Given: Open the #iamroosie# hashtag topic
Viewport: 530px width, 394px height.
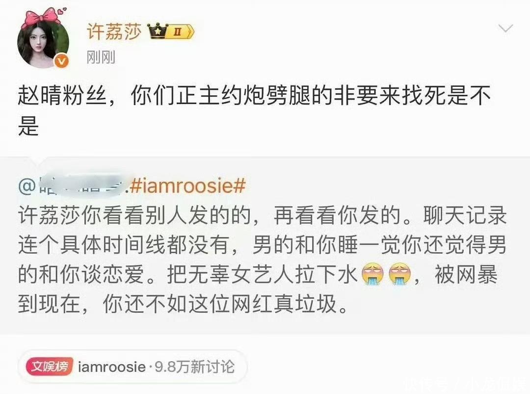Looking at the screenshot, I should pyautogui.click(x=187, y=186).
